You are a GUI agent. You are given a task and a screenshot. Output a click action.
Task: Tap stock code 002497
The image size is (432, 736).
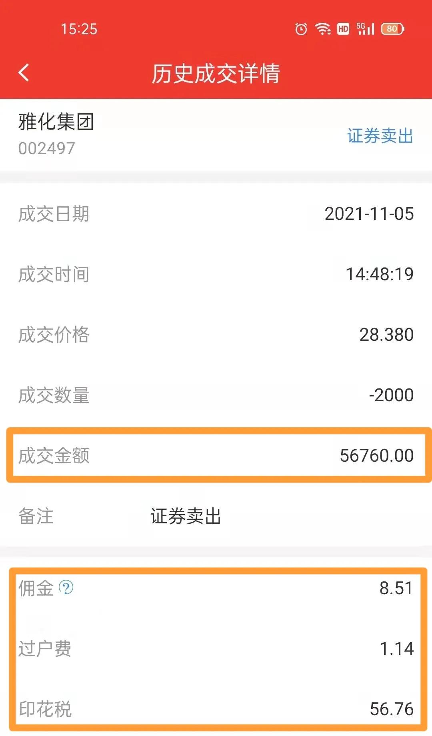[47, 149]
